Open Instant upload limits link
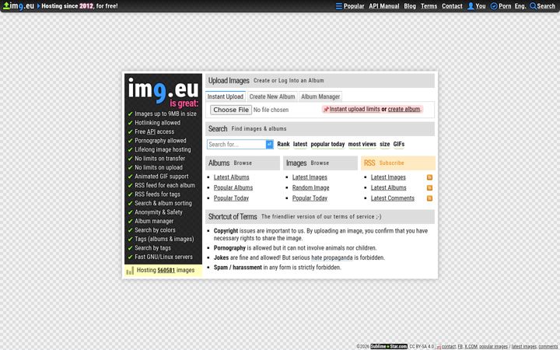Viewport: 560px width, 350px height. tap(355, 110)
